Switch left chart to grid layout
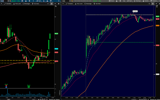This screenshot has height=100, width=160. pyautogui.click(x=52, y=4)
